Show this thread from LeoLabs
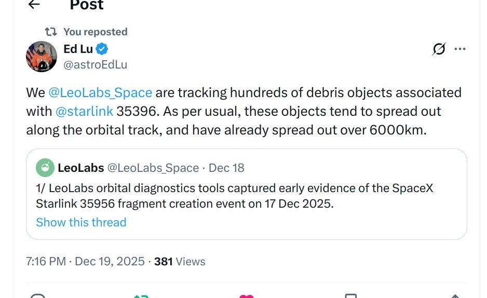This screenshot has width=487, height=298. [81, 222]
